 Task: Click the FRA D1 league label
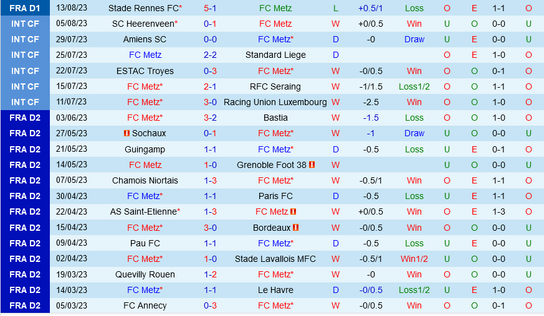[x=25, y=8]
